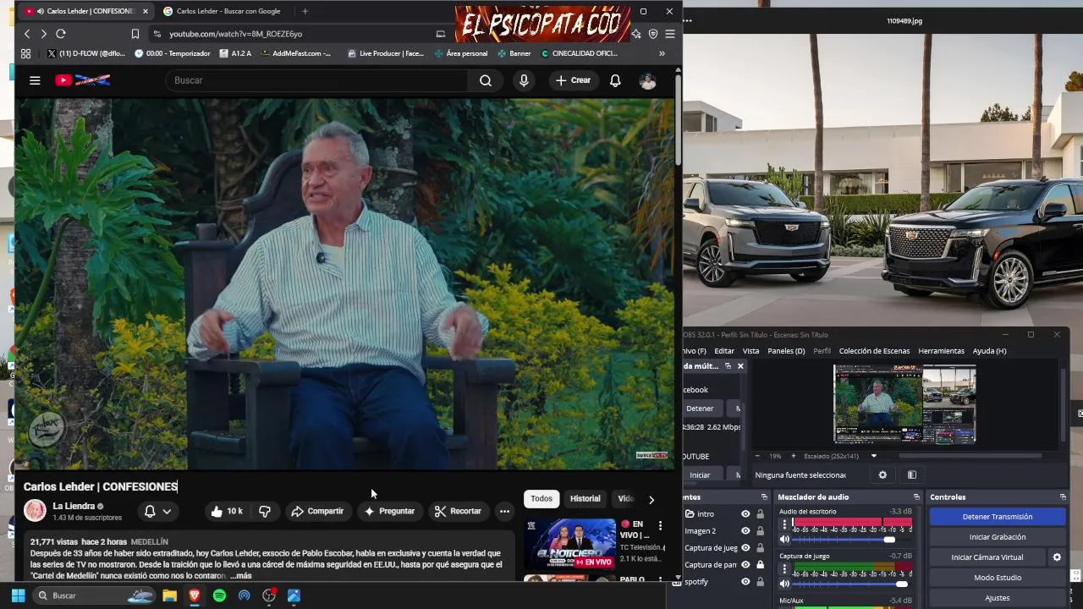Image resolution: width=1083 pixels, height=609 pixels.
Task: Hide the spotify source in OBS
Action: [x=745, y=582]
